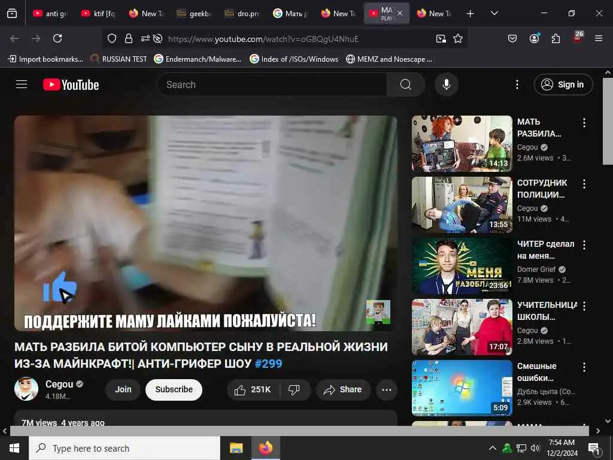This screenshot has height=460, width=613.
Task: Open the #299 hashtag link
Action: [268, 364]
